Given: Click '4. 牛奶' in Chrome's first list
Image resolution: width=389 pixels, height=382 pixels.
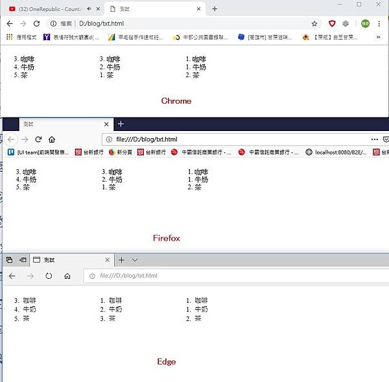Looking at the screenshot, I should coord(24,67).
